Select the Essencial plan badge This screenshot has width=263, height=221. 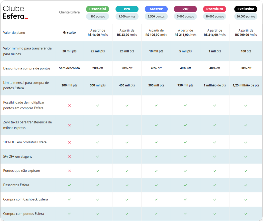coord(98,9)
